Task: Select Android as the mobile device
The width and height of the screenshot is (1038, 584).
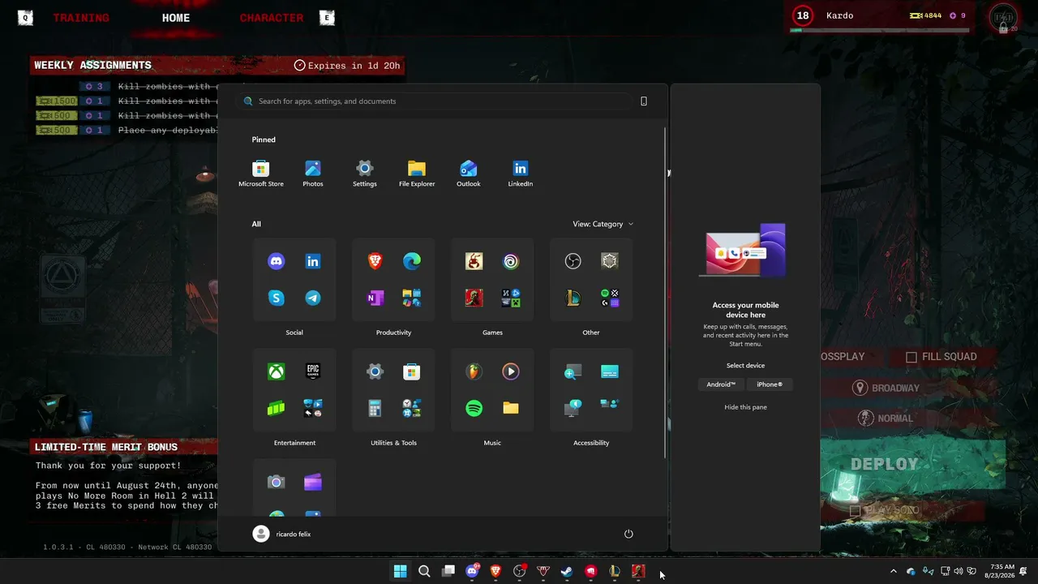Action: click(x=721, y=384)
